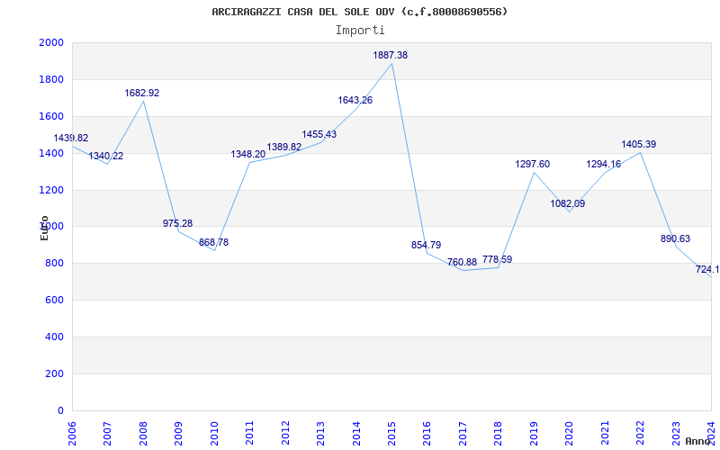Select the 1297.60 data label
720x450 pixels.
[532, 165]
